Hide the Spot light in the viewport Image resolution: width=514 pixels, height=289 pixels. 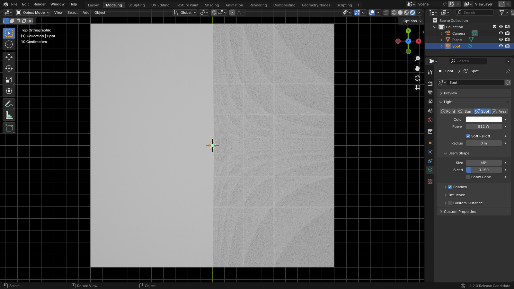[501, 46]
